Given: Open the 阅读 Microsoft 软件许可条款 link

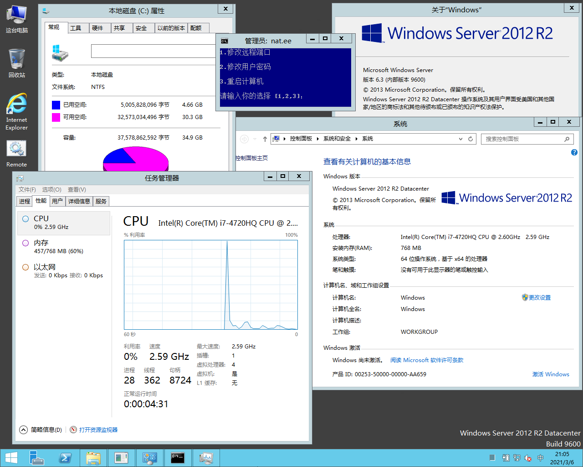Looking at the screenshot, I should 427,360.
